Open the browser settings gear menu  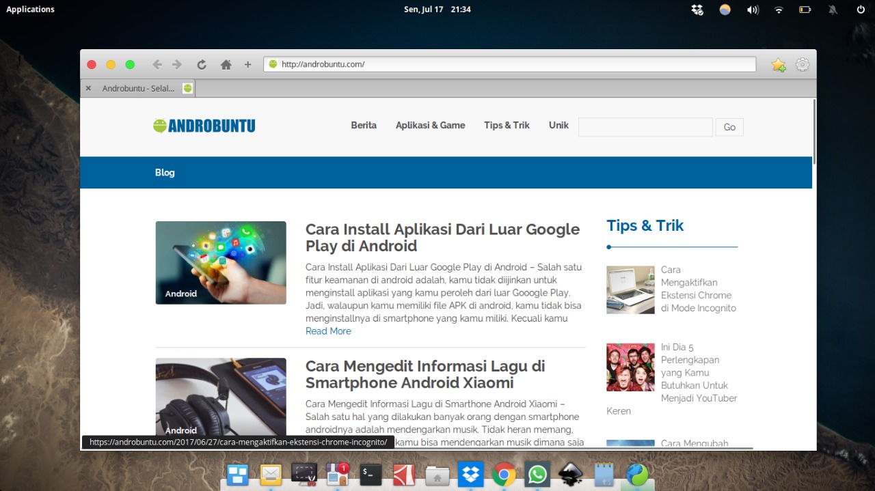[802, 64]
